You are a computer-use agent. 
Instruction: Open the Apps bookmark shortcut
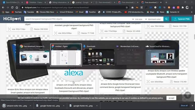pos(6,12)
